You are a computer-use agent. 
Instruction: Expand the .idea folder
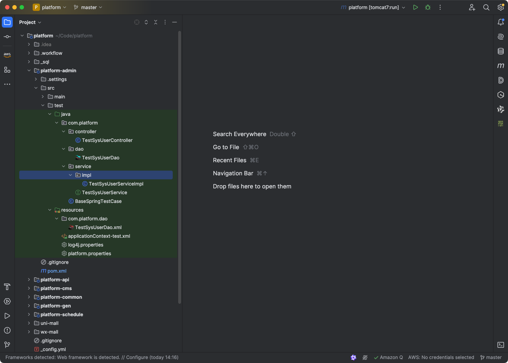29,44
